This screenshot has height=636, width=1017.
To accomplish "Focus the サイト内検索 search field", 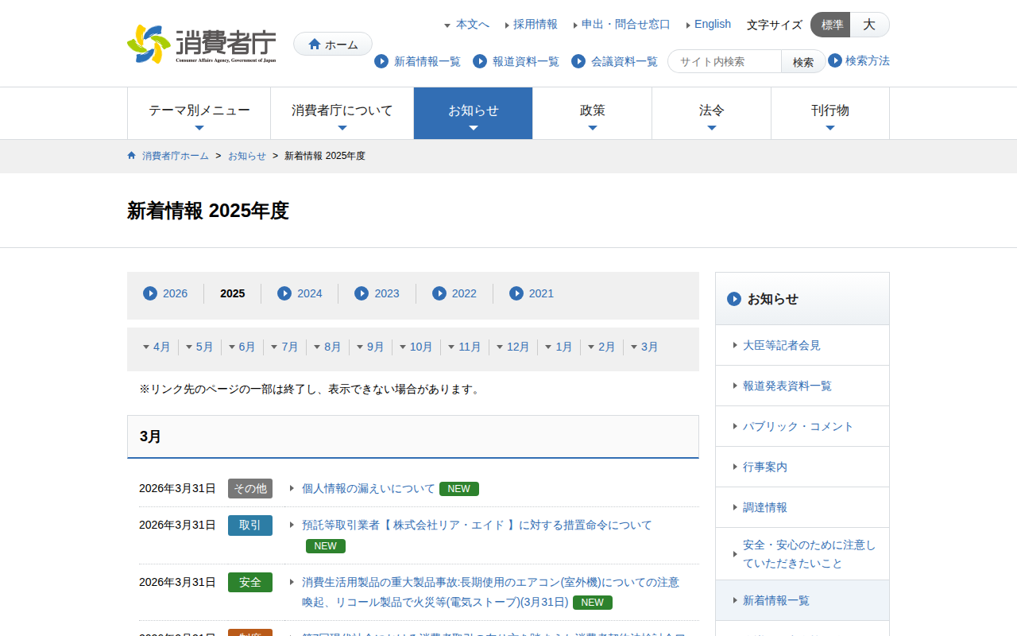I will point(725,61).
